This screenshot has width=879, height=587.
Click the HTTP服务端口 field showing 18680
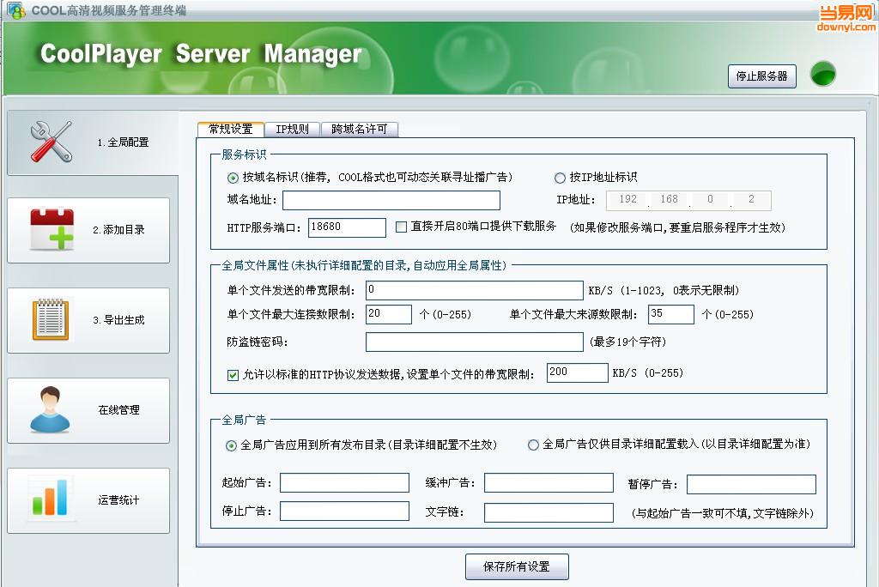click(x=347, y=227)
